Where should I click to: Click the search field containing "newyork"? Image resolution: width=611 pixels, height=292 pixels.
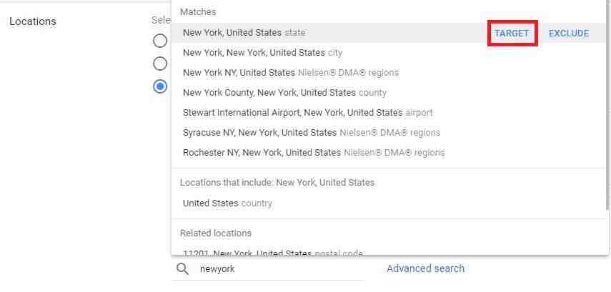(x=279, y=269)
